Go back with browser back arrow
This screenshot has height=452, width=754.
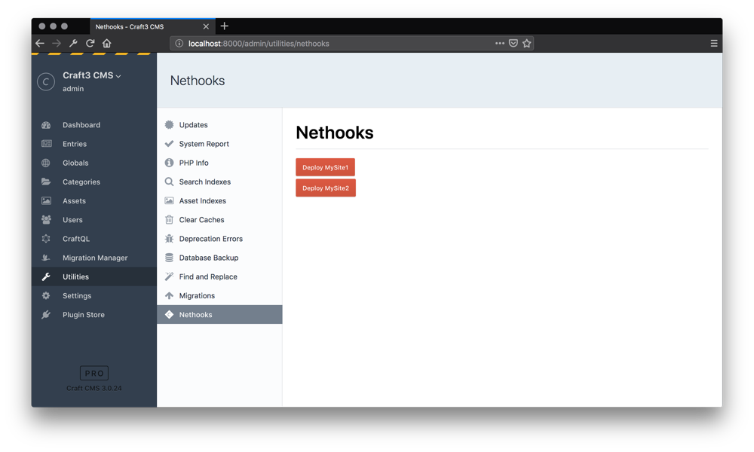40,43
